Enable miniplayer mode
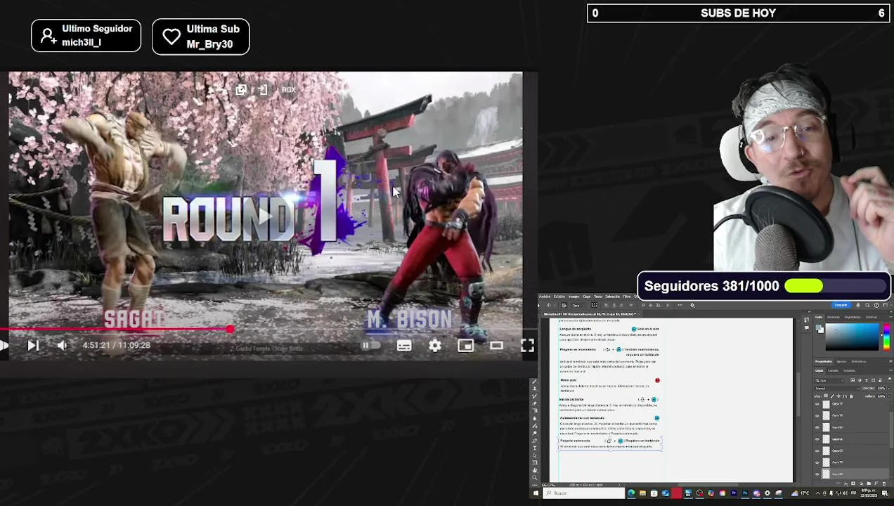 pos(465,345)
